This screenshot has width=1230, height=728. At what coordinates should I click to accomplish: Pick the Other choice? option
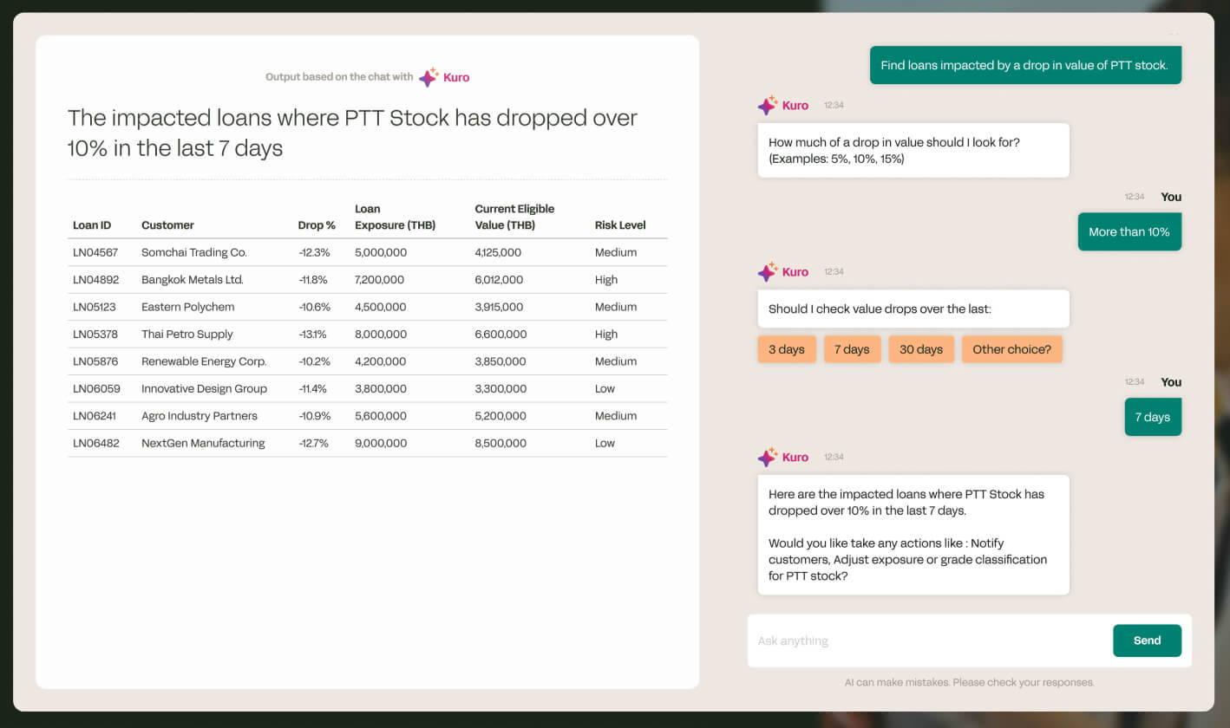click(x=1011, y=349)
